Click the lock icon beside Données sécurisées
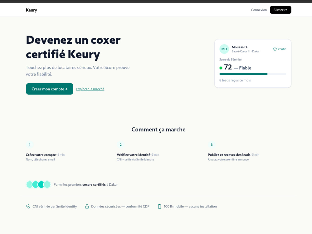Image resolution: width=312 pixels, height=234 pixels. tap(87, 206)
